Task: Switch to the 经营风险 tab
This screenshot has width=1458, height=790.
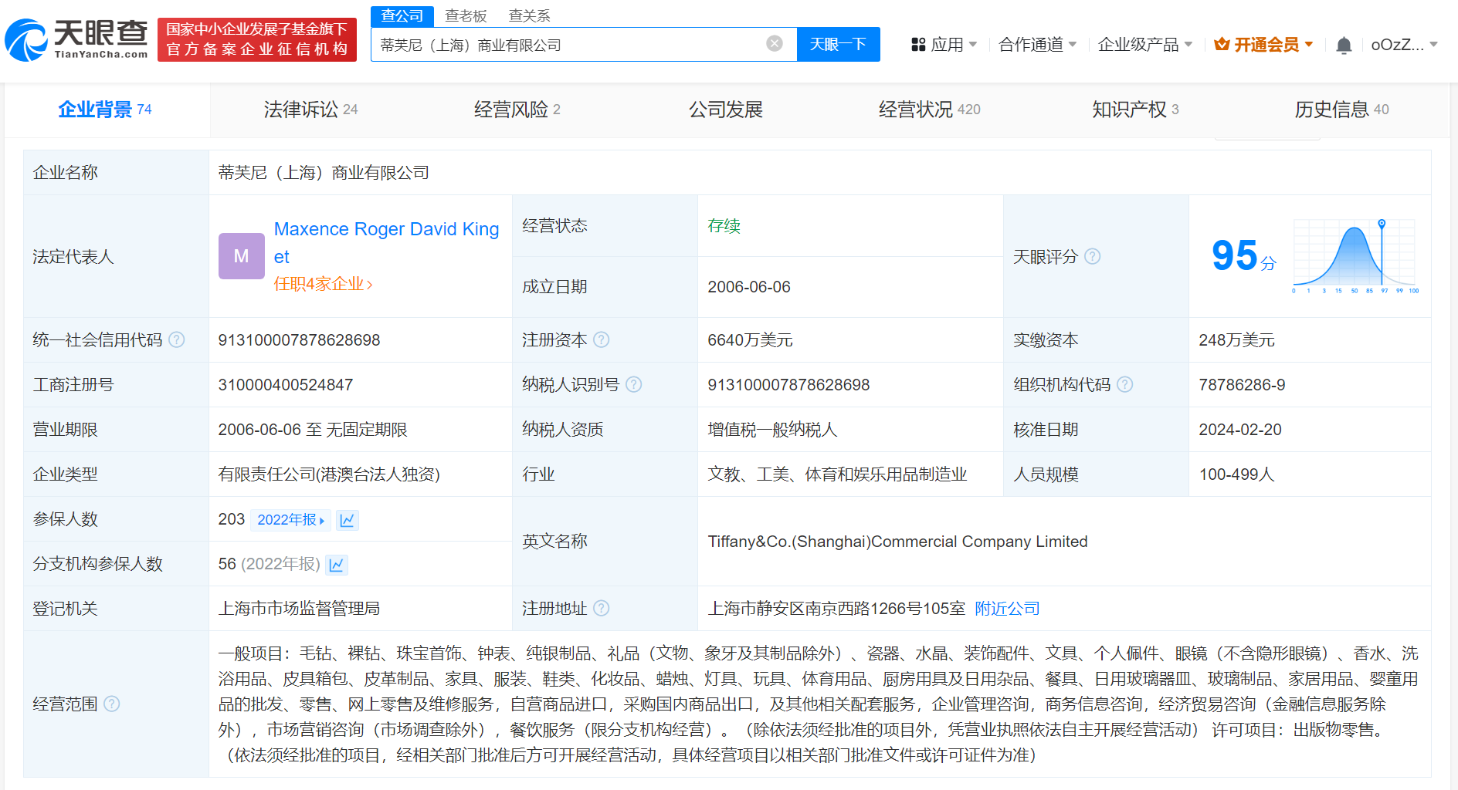Action: 517,110
